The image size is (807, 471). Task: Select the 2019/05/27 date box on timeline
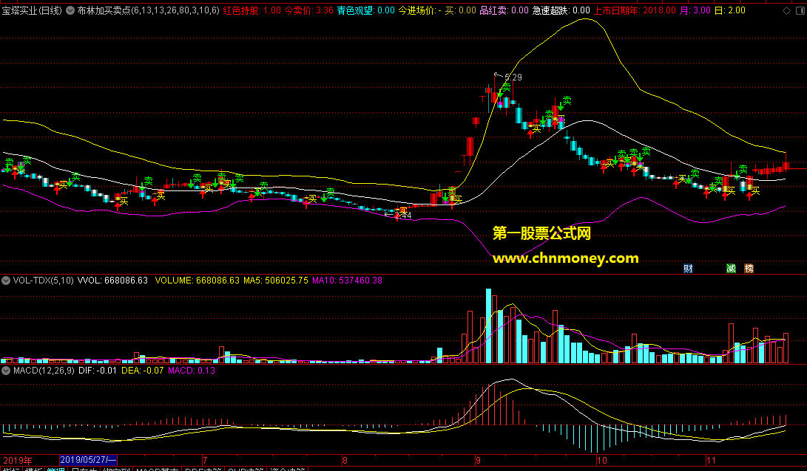(x=89, y=460)
